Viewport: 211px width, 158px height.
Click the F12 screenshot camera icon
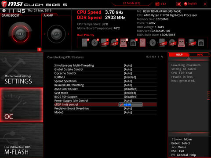pyautogui.click(x=157, y=4)
